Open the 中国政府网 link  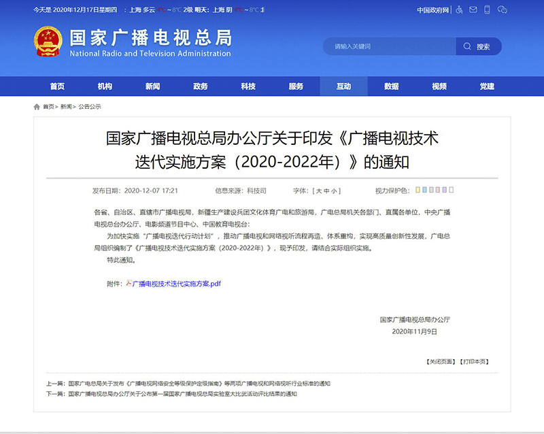tap(432, 10)
